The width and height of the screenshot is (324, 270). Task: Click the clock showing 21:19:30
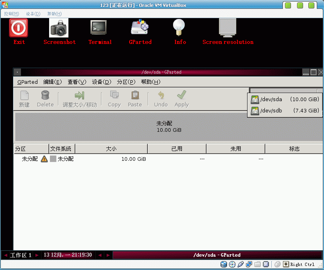[68, 255]
